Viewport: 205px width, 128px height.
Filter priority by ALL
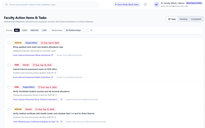point(17,30)
